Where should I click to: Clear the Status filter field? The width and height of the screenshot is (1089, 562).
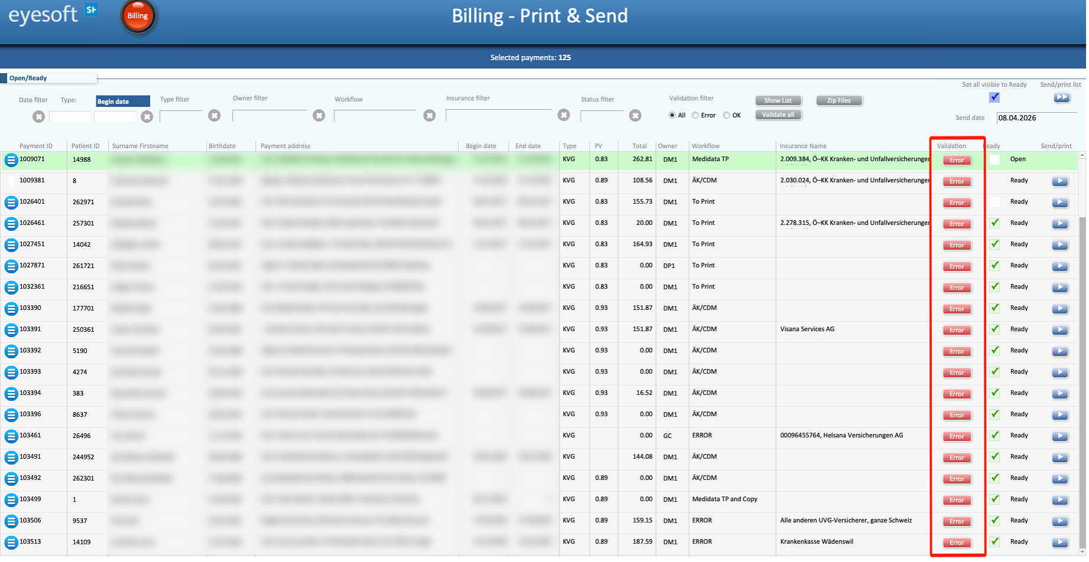click(635, 116)
